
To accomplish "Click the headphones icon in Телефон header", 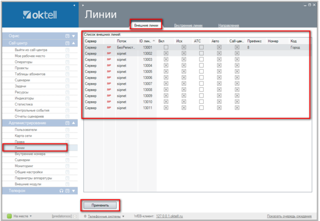I will point(62,190).
